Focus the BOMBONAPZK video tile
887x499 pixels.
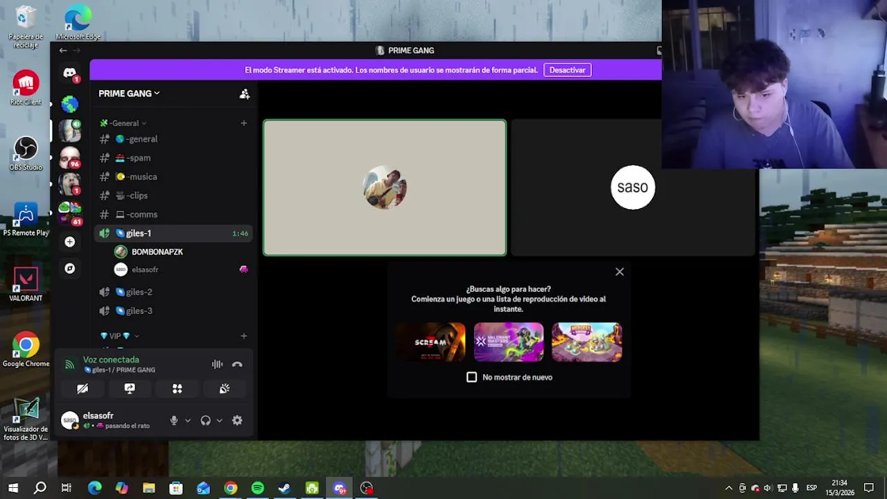pos(385,188)
